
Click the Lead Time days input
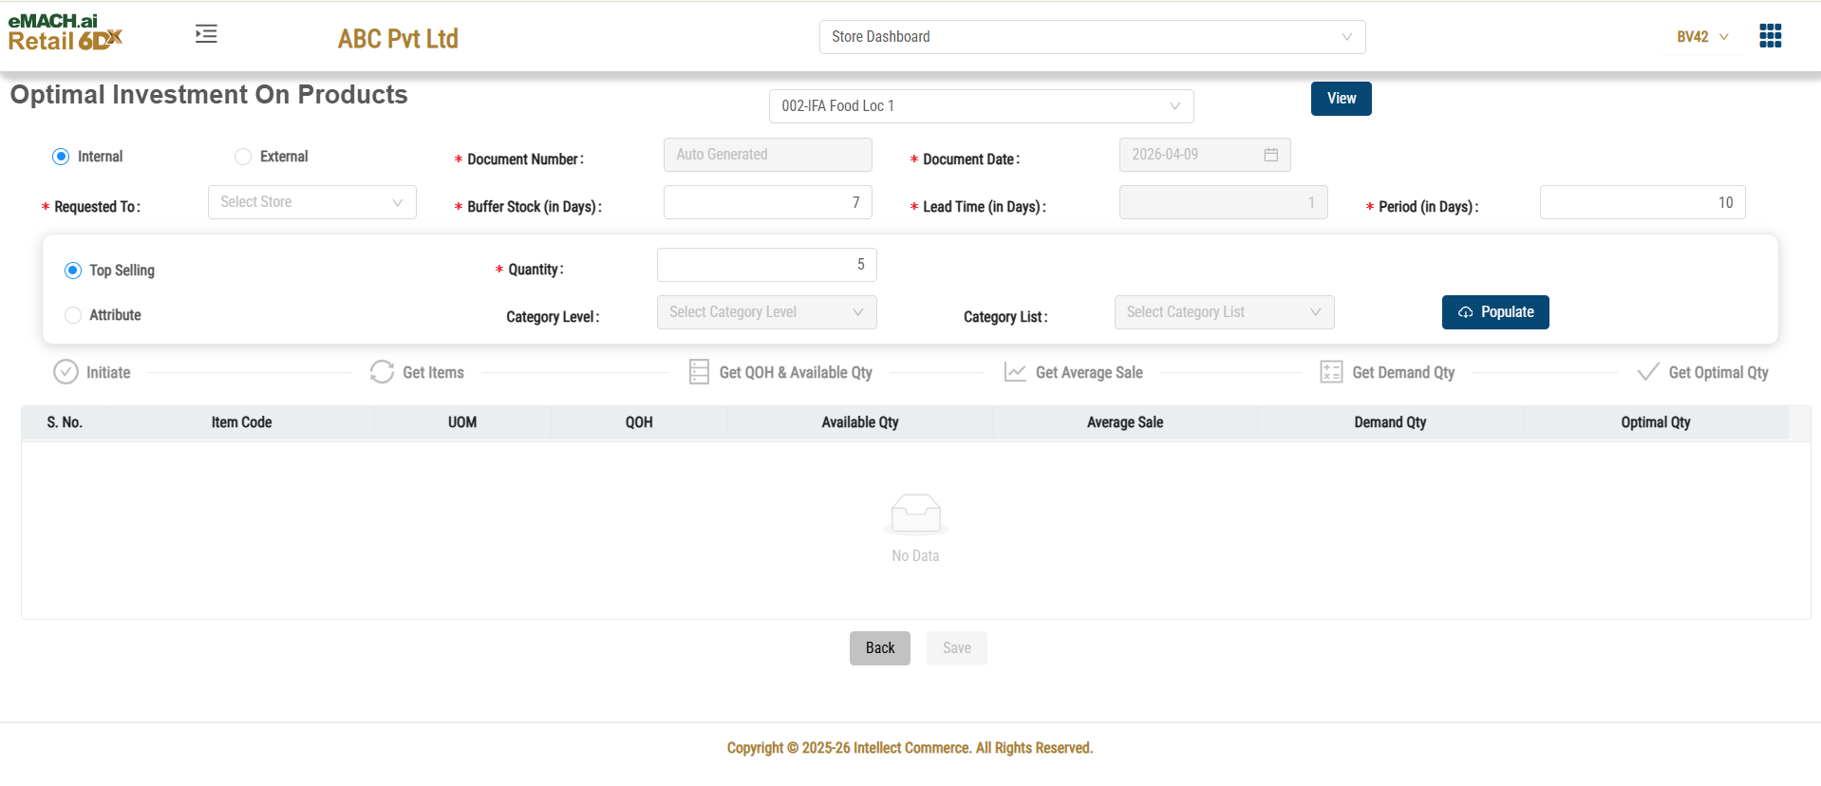pyautogui.click(x=1223, y=202)
